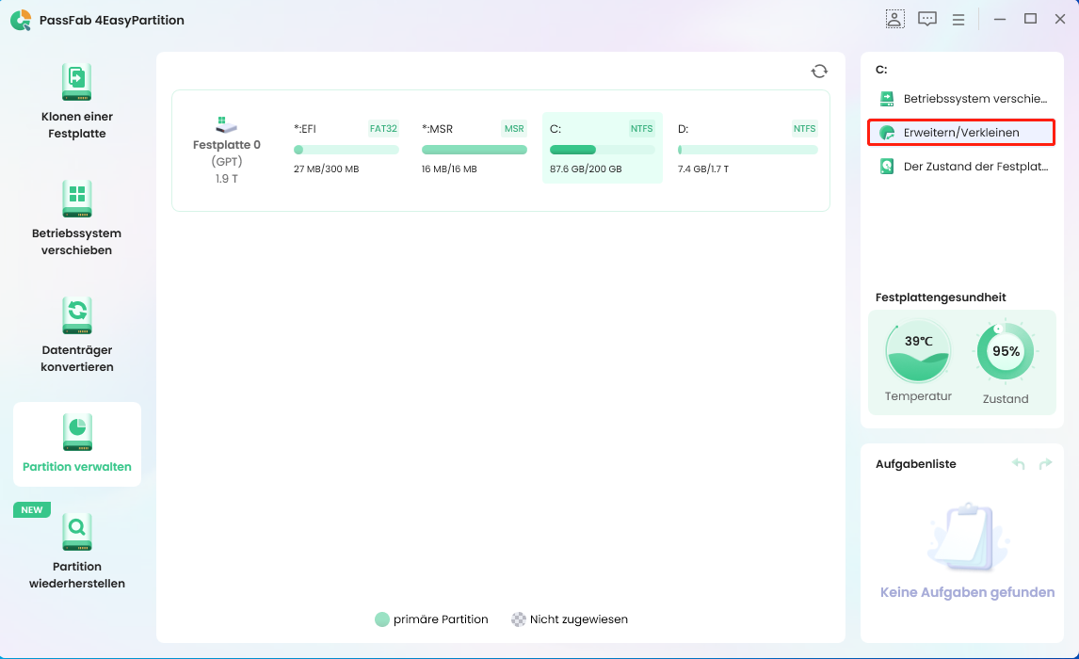Screen dimensions: 1079x659
Task: Open Partition verwalten
Action: [x=76, y=443]
